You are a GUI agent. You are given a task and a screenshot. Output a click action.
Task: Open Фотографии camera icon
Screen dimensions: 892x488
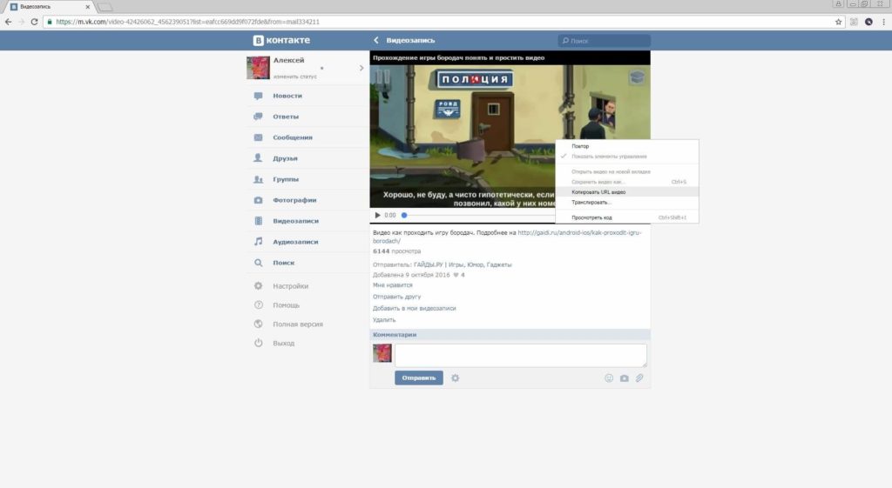tap(258, 200)
